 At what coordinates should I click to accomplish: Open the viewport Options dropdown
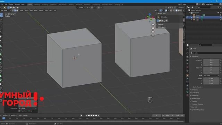(x=181, y=8)
